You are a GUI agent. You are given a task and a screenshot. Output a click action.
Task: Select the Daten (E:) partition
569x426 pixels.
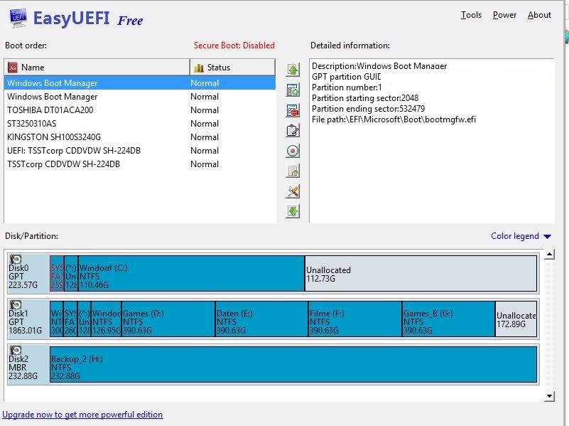(262, 319)
